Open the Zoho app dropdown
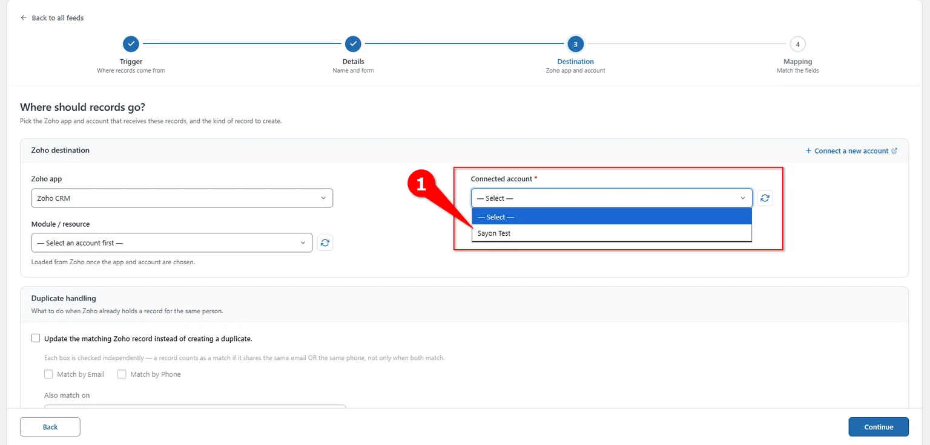Image resolution: width=930 pixels, height=445 pixels. point(182,198)
